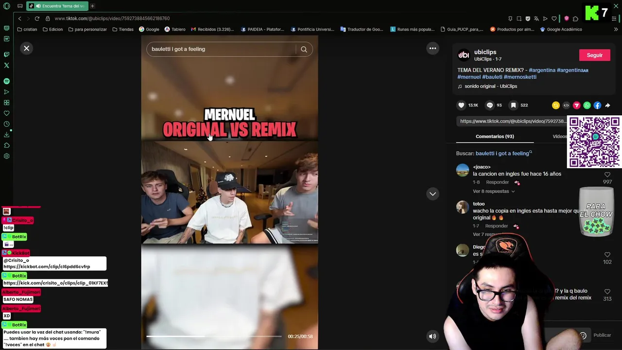The image size is (622, 350).
Task: Open more share options arrow
Action: tap(607, 105)
